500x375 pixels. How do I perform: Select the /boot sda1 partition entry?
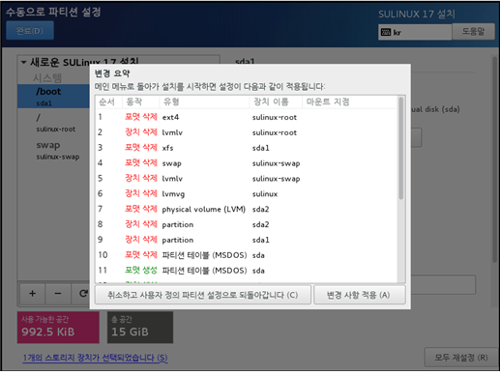(x=53, y=97)
